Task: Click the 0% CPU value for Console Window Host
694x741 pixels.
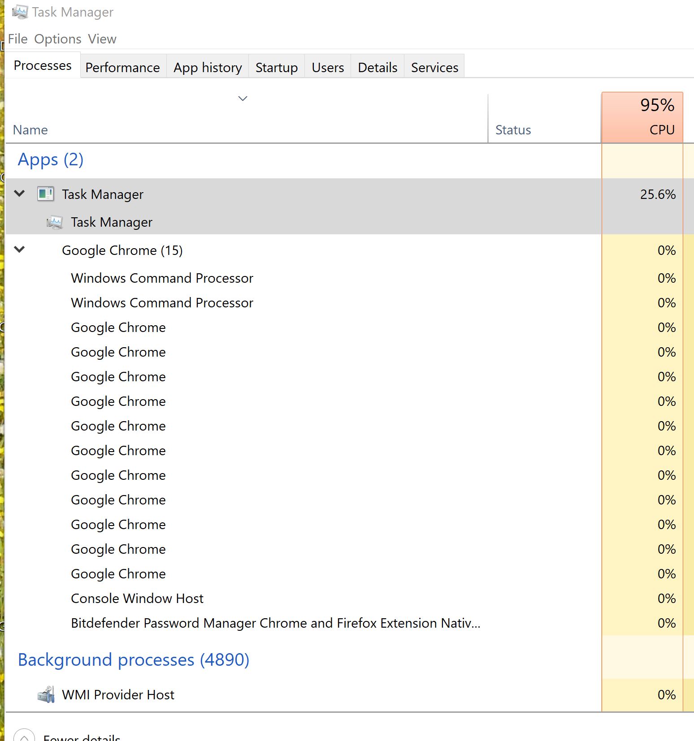Action: pos(667,598)
